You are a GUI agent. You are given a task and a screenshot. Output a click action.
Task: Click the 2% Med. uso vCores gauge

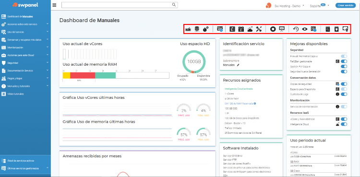tap(184, 110)
